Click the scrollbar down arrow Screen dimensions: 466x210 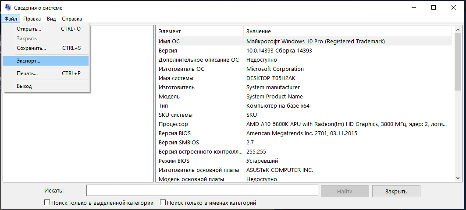click(458, 177)
